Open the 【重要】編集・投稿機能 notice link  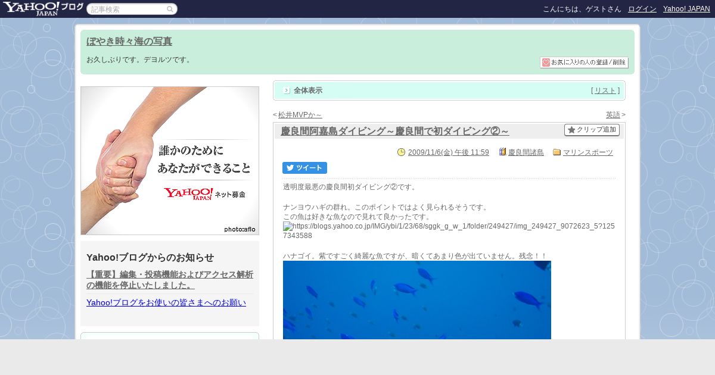(170, 280)
